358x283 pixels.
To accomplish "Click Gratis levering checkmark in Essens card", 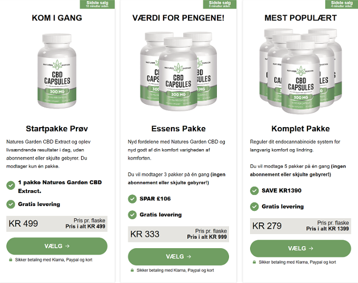I will (x=132, y=214).
